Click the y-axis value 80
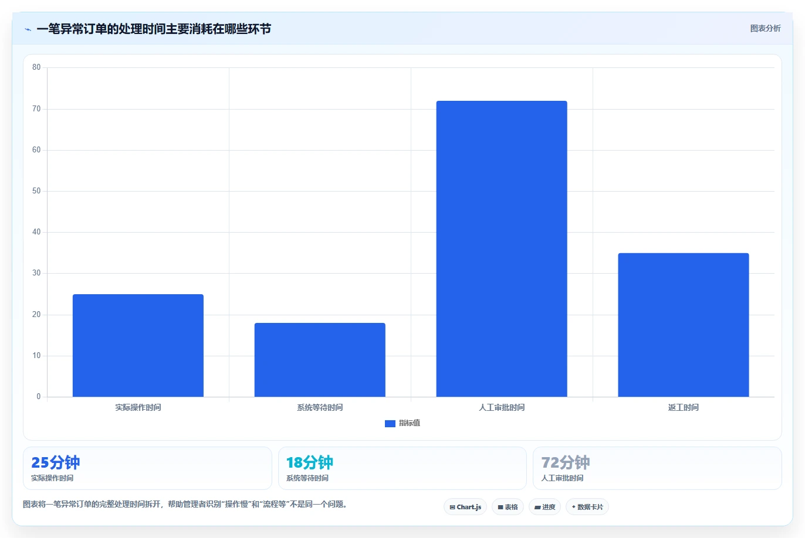Image resolution: width=805 pixels, height=538 pixels. 36,67
